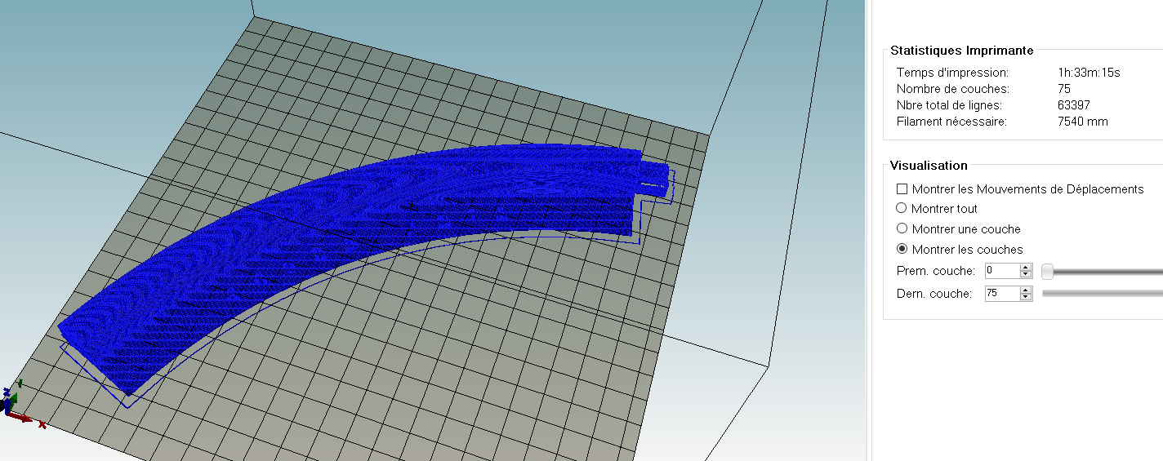The image size is (1163, 461).
Task: Click the layer count value 75 in statistics
Action: pos(1063,89)
